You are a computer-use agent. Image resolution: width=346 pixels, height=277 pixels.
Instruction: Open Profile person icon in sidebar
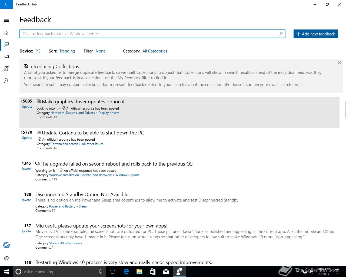pyautogui.click(x=6, y=81)
